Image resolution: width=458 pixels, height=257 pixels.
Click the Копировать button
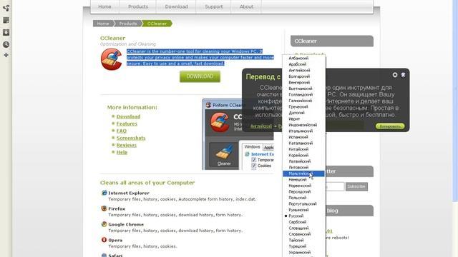[390, 126]
